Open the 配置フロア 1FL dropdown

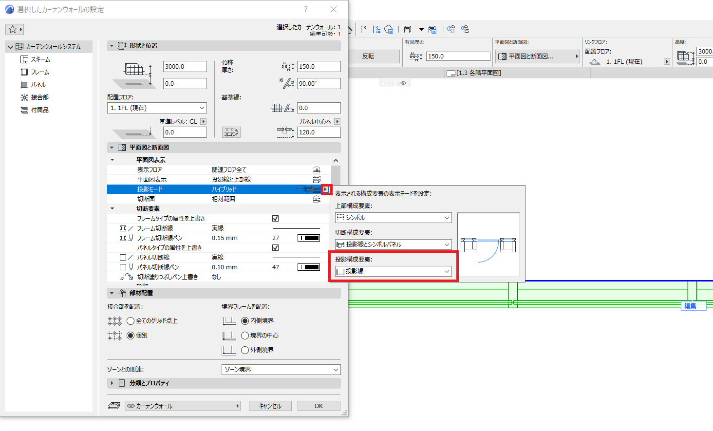[157, 108]
